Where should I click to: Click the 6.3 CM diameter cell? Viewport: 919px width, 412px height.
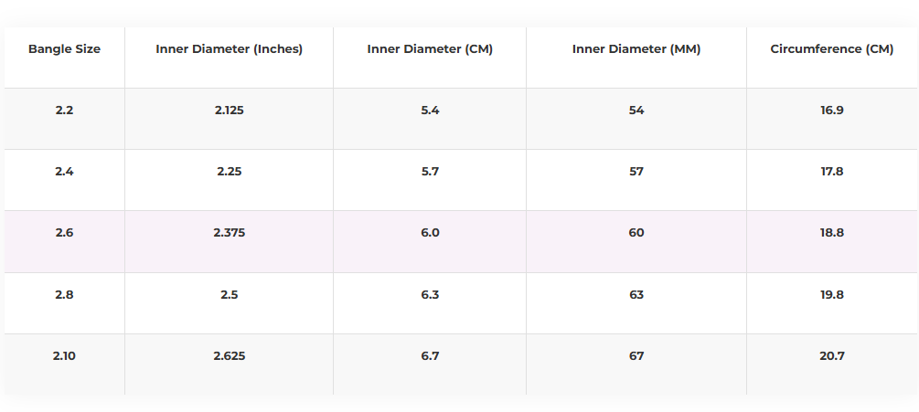click(430, 294)
